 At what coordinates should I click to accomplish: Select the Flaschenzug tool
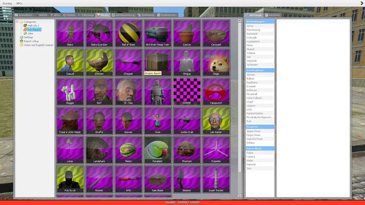click(x=260, y=30)
